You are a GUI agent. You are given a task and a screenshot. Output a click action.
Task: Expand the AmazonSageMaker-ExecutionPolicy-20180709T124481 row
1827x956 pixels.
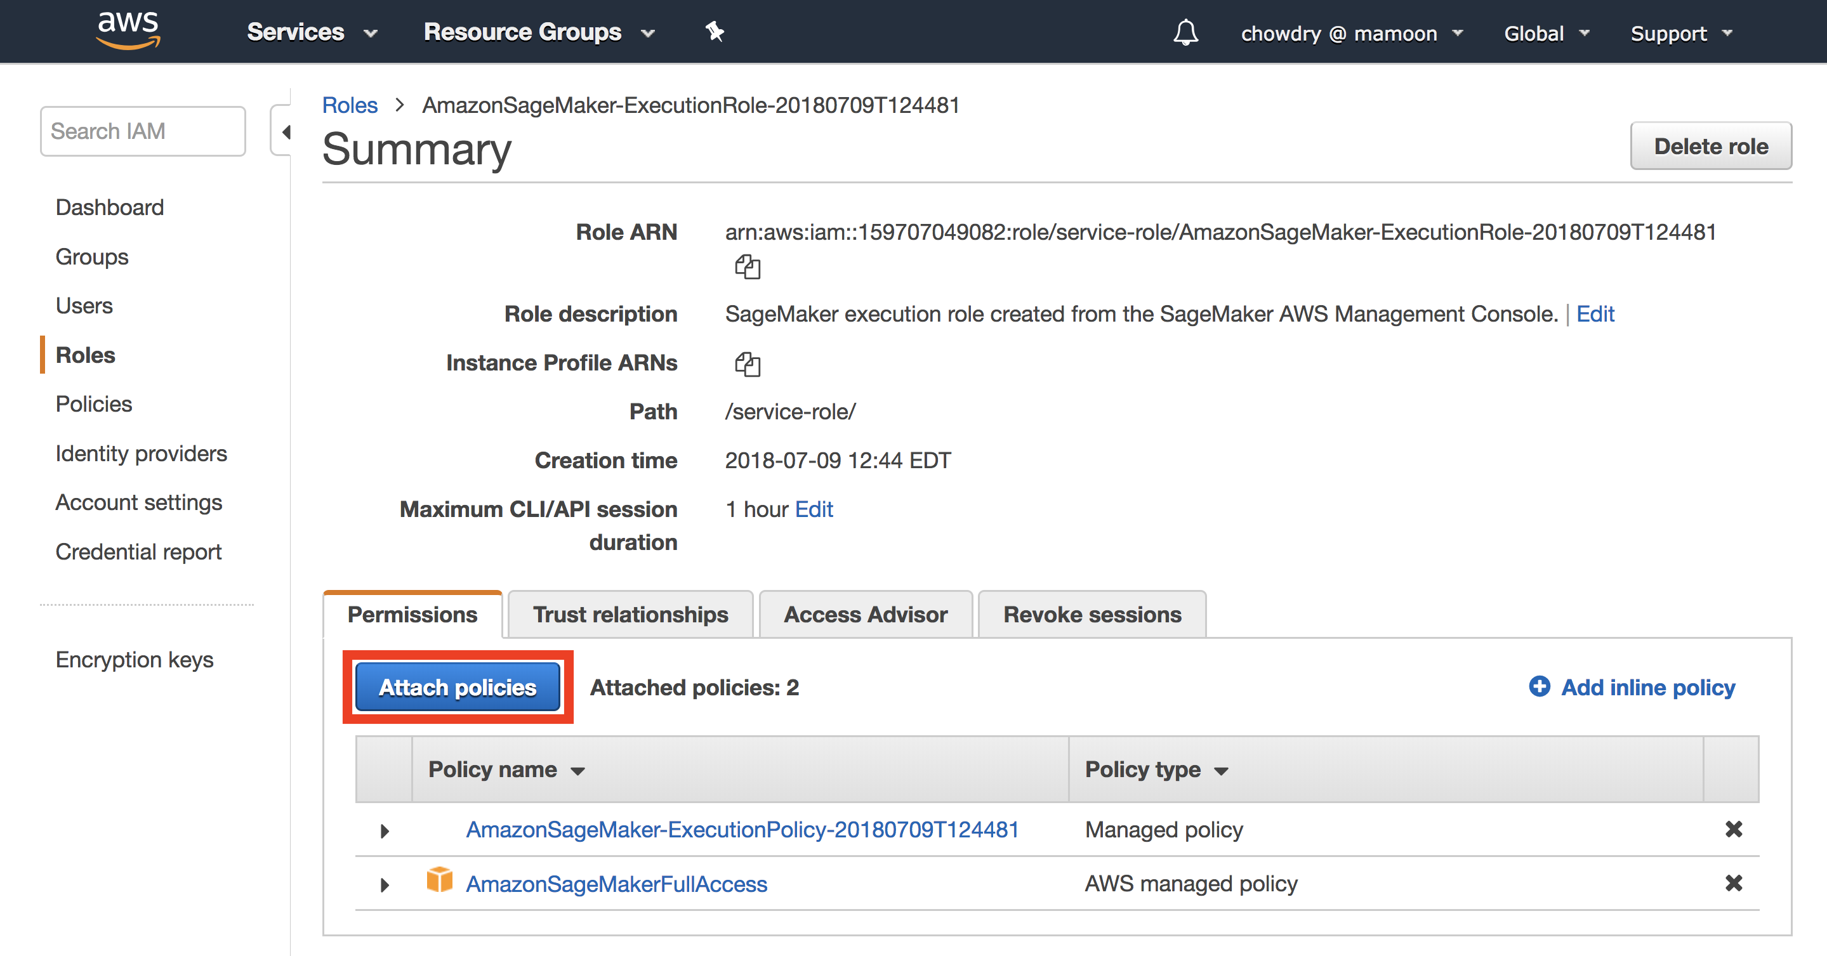coord(385,830)
